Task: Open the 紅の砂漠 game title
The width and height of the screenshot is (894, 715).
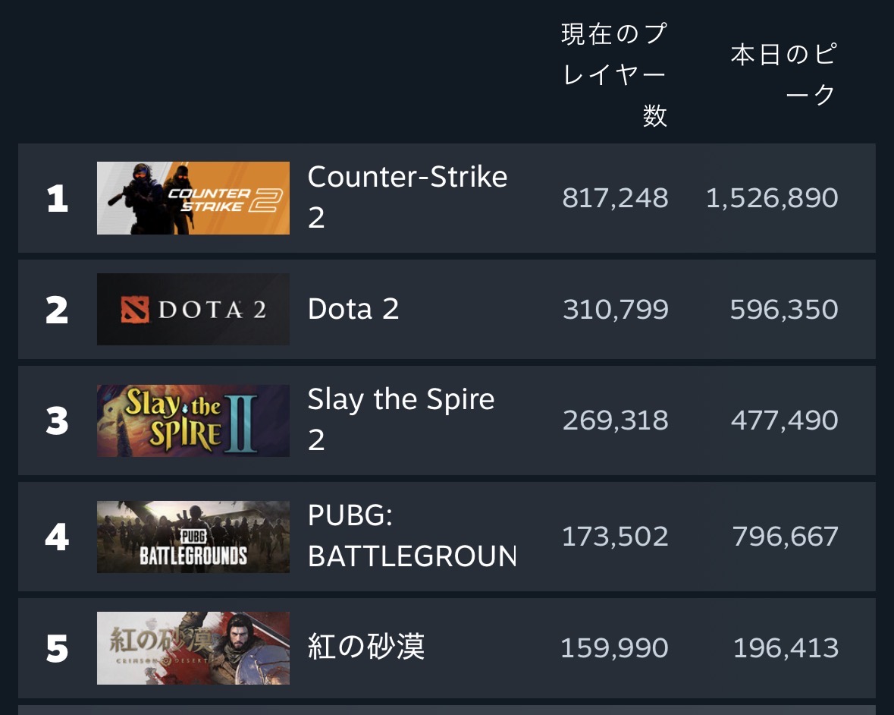Action: [366, 647]
